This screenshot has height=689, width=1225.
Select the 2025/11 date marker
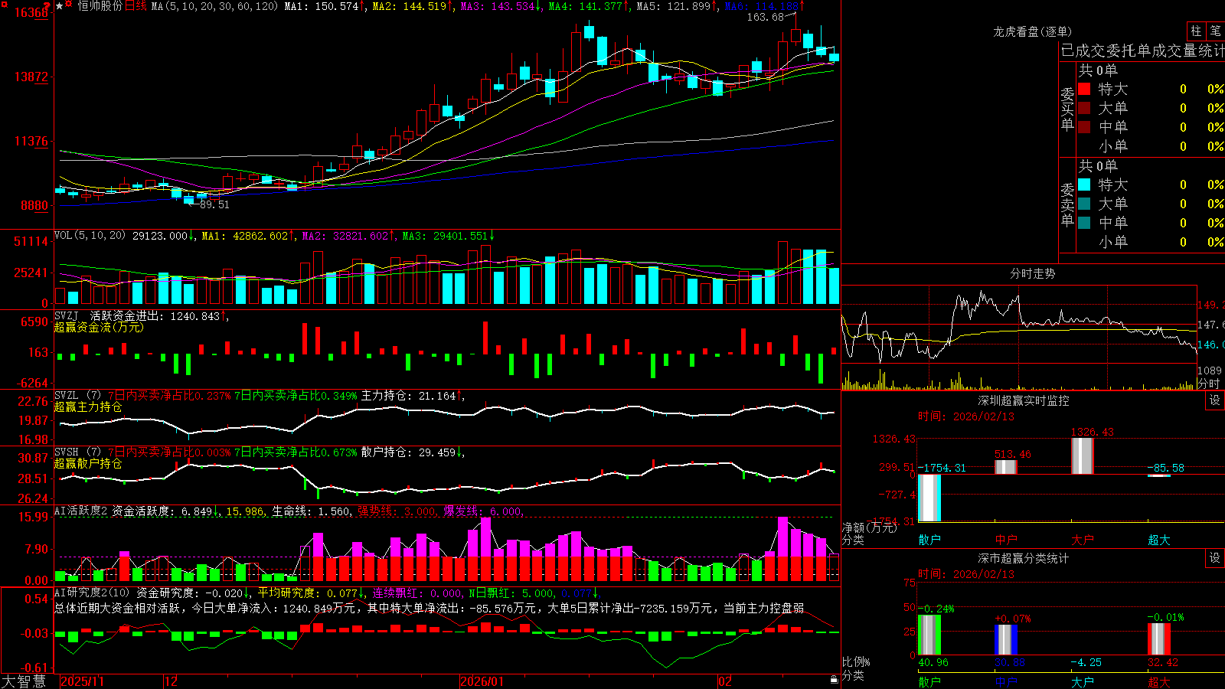point(82,681)
